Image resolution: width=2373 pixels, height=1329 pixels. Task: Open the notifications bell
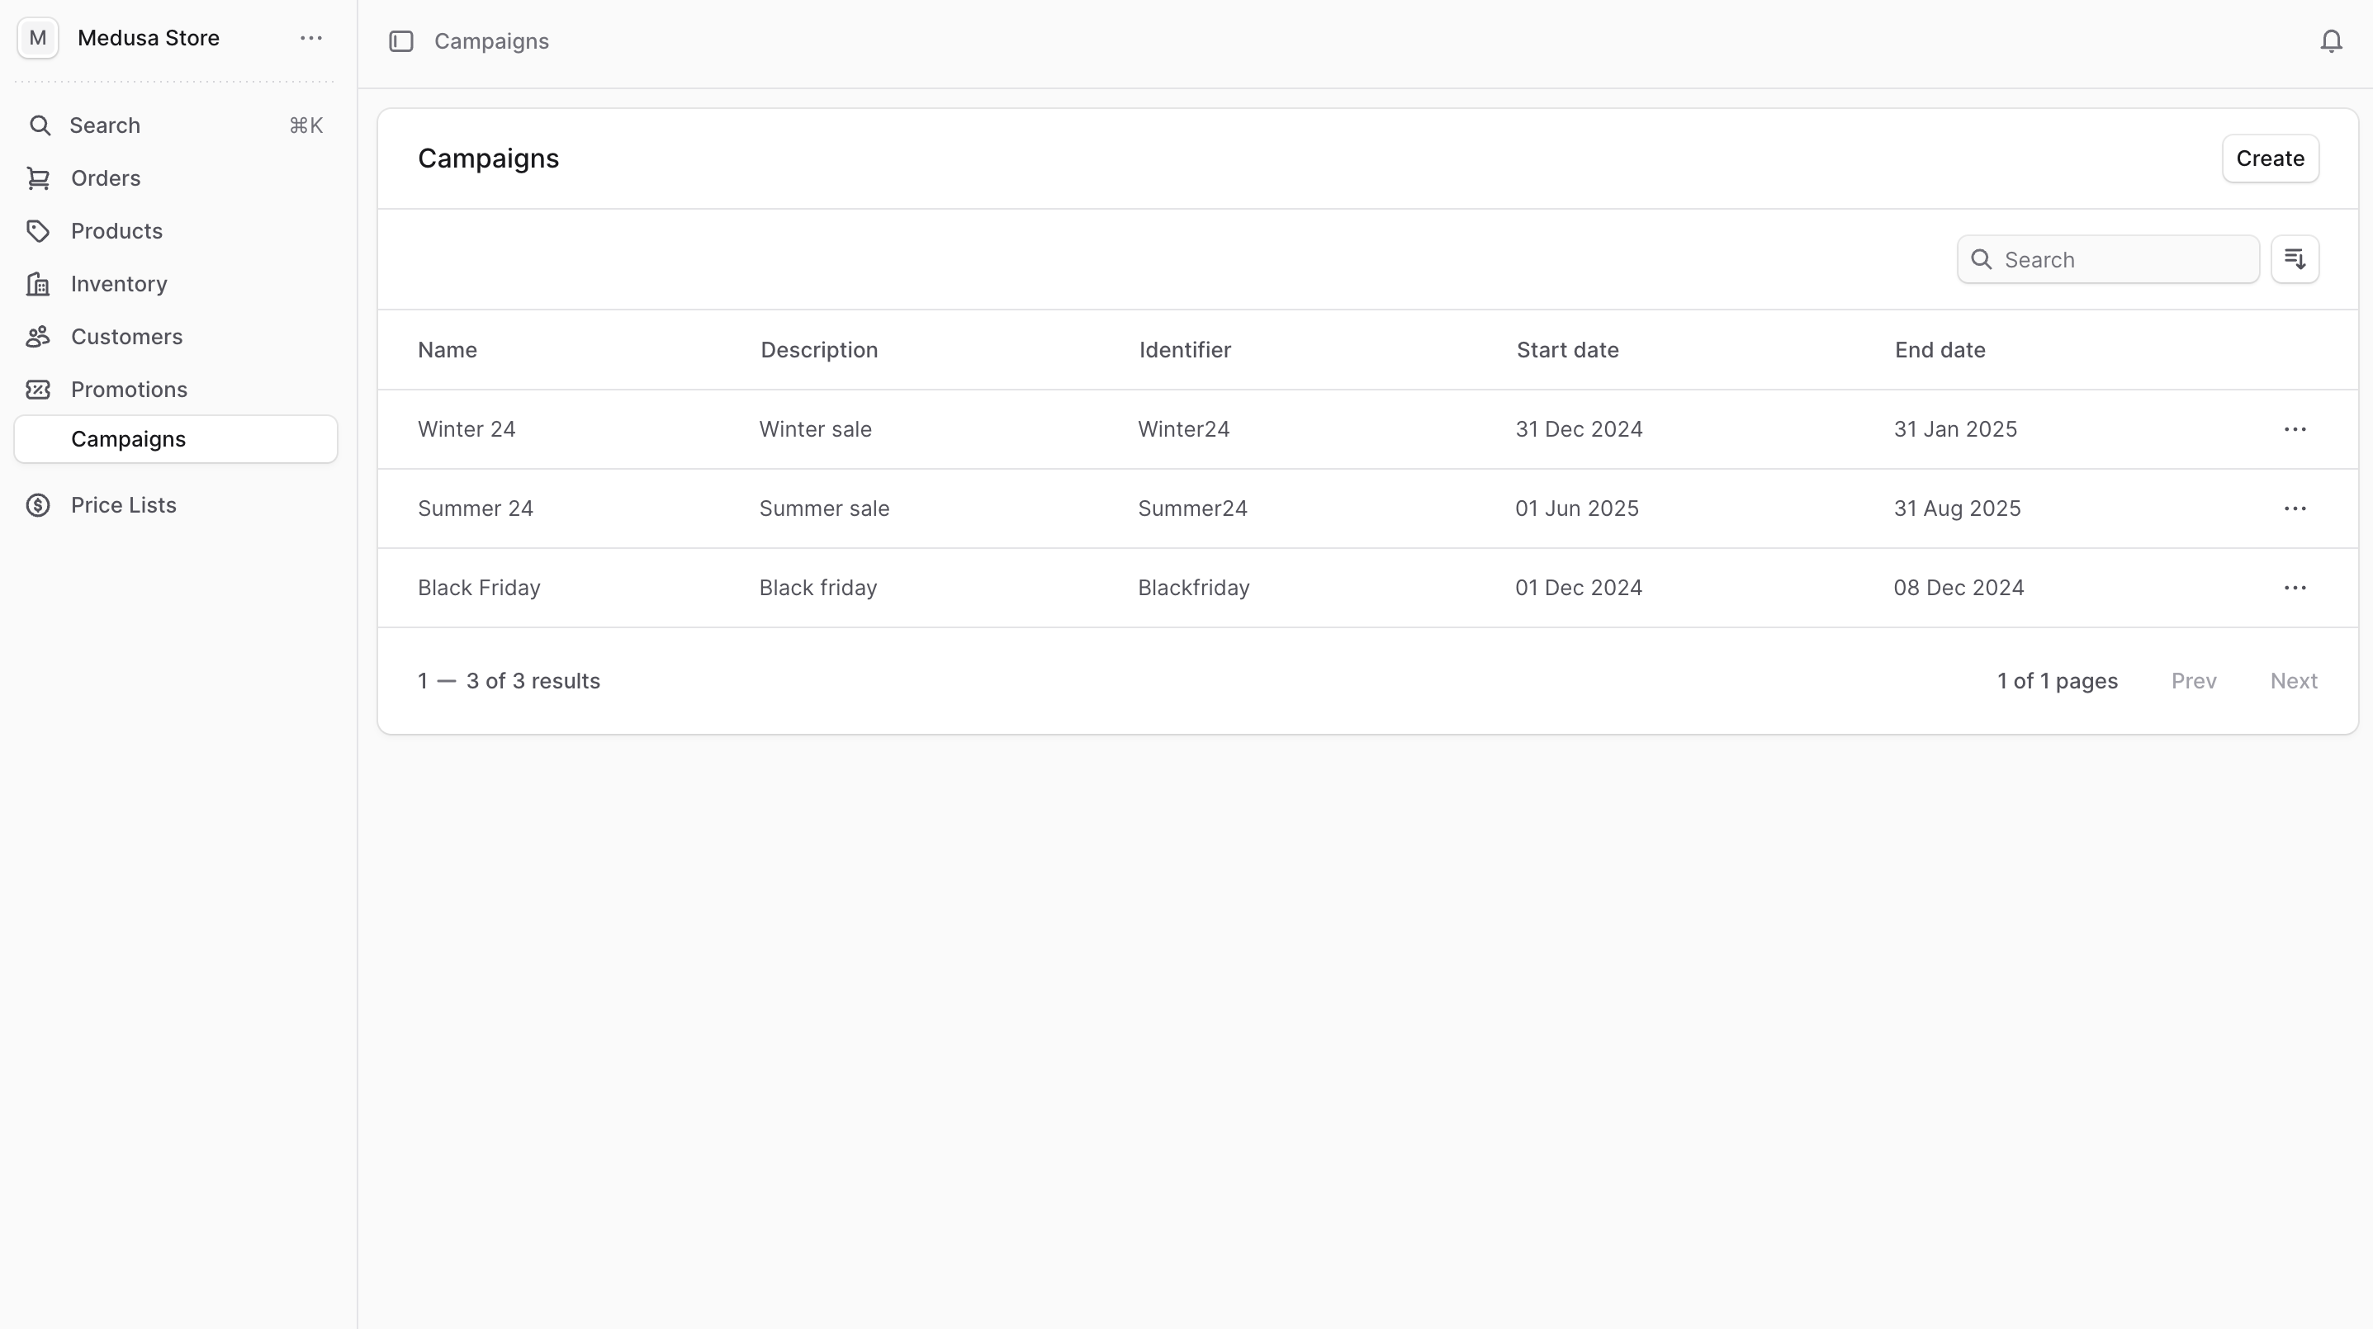[2331, 41]
